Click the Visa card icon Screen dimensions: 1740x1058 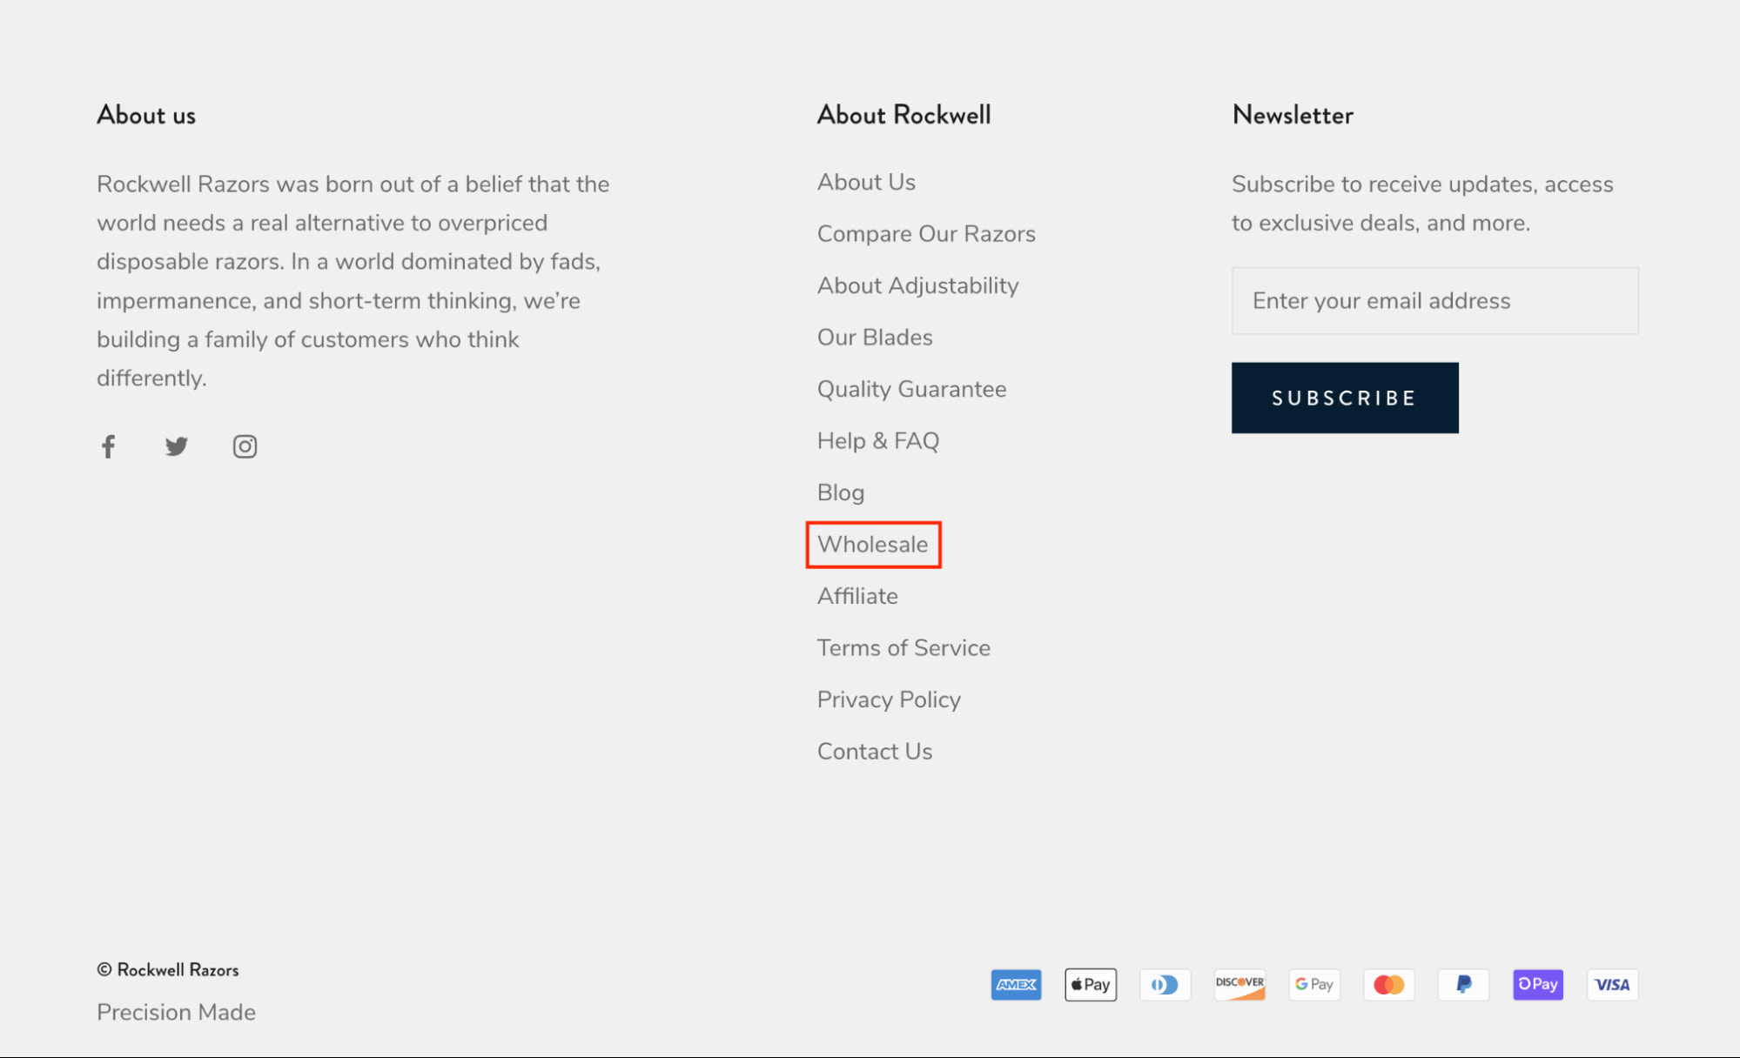pyautogui.click(x=1612, y=984)
